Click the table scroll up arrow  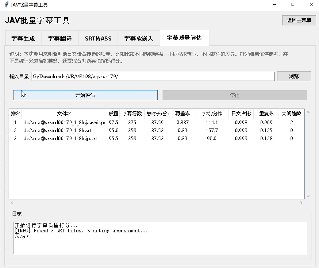(x=308, y=112)
